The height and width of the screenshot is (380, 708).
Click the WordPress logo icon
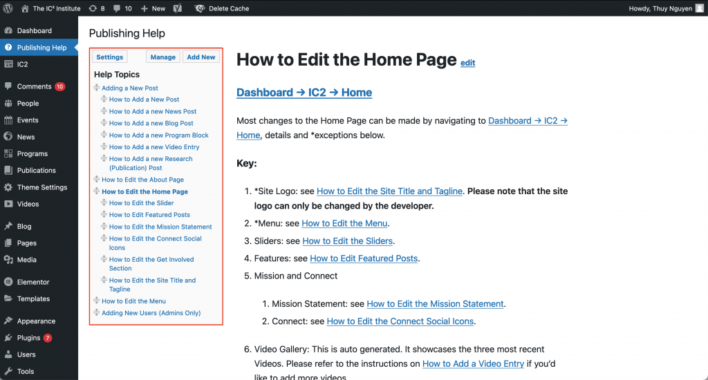[x=8, y=8]
